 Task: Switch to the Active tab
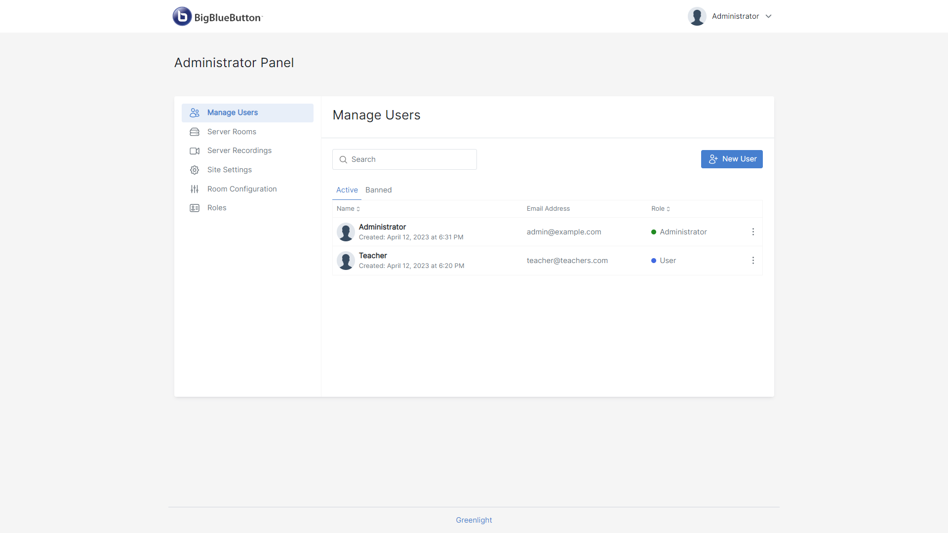347,190
